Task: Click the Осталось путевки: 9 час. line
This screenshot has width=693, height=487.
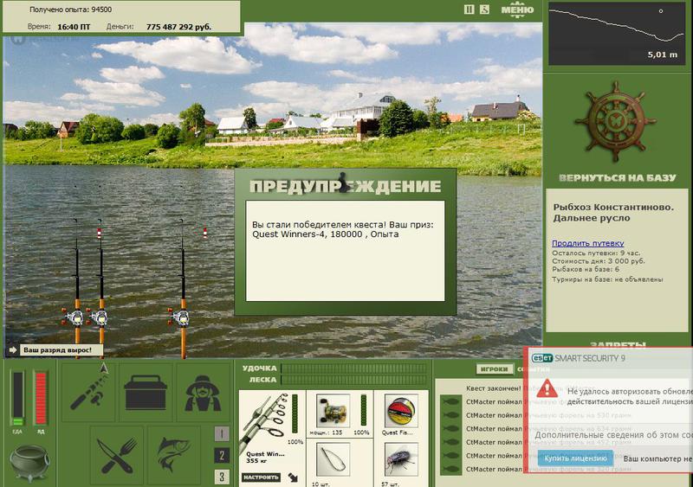Action: [x=596, y=253]
